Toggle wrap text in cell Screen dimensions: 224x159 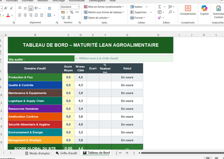(50, 8)
